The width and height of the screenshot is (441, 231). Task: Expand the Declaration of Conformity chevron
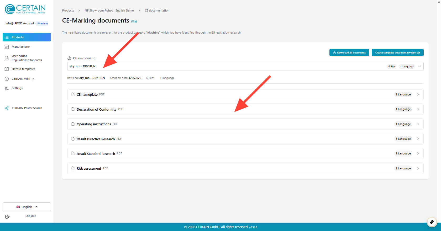pos(418,109)
